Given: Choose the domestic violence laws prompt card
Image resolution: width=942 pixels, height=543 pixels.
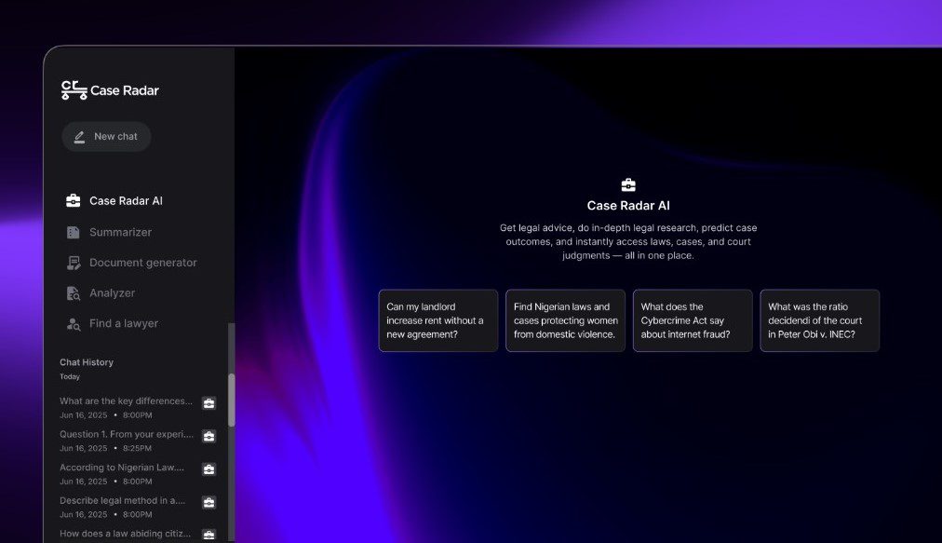Looking at the screenshot, I should [565, 320].
